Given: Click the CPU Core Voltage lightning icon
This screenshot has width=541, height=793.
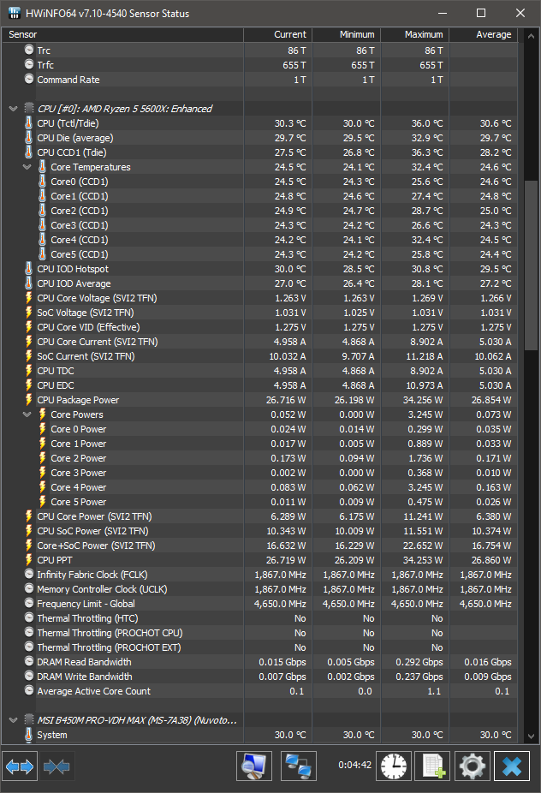Looking at the screenshot, I should pyautogui.click(x=29, y=298).
